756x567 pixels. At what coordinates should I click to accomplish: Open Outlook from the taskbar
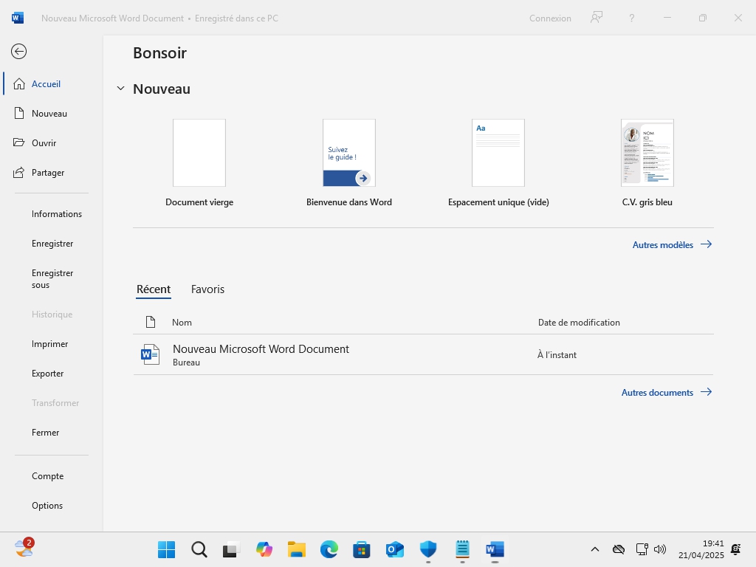pyautogui.click(x=394, y=549)
